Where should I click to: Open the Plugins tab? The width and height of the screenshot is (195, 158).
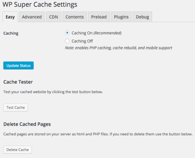coord(121,17)
